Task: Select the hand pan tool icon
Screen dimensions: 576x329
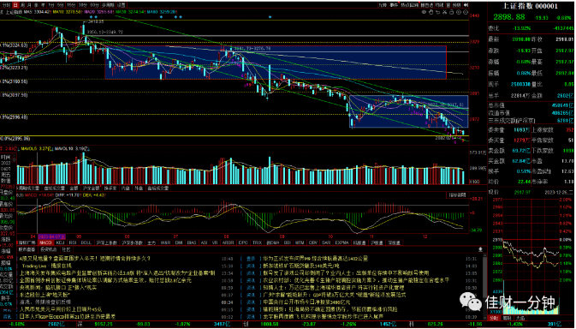Action: point(431,12)
